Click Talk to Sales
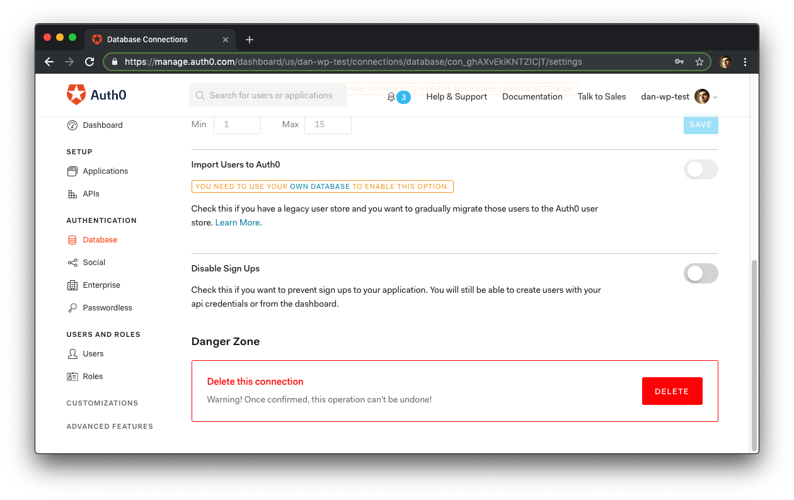Image resolution: width=794 pixels, height=500 pixels. pos(602,96)
